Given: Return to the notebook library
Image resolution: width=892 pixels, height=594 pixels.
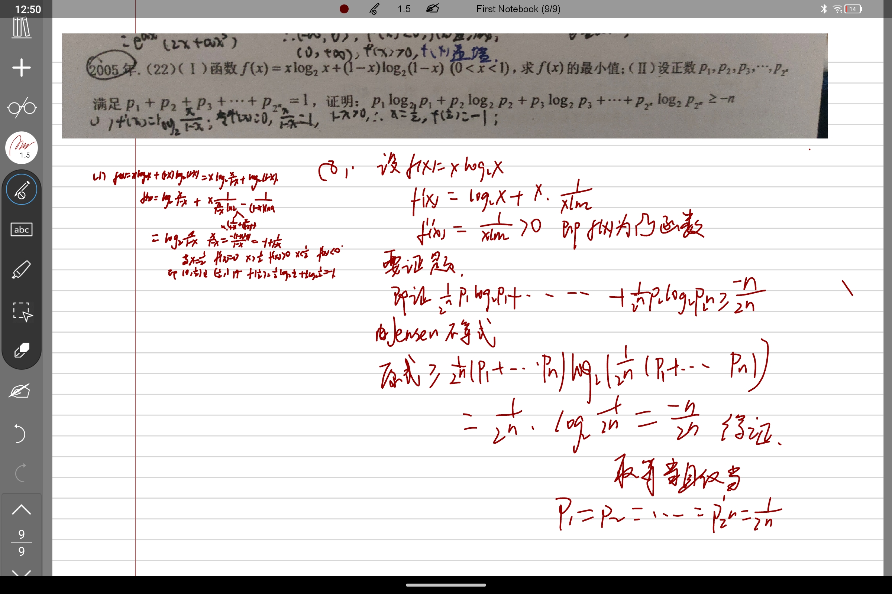Looking at the screenshot, I should pos(21,27).
